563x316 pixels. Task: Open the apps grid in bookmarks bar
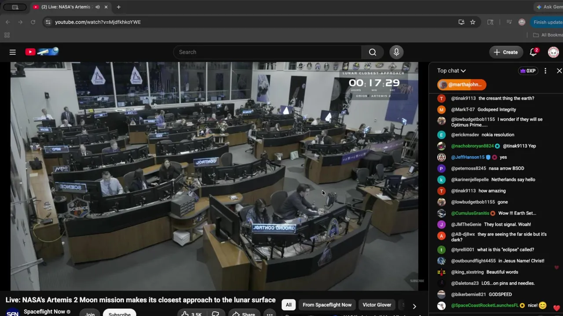point(7,35)
